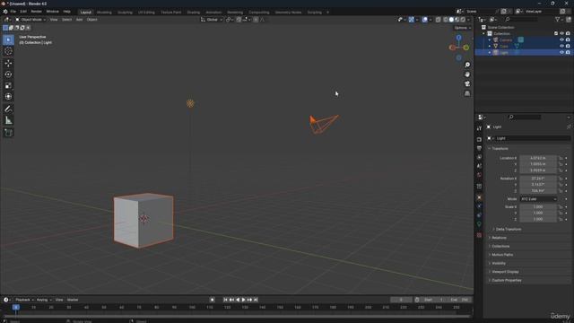This screenshot has height=323, width=574.
Task: Play the animation forward
Action: [x=244, y=300]
